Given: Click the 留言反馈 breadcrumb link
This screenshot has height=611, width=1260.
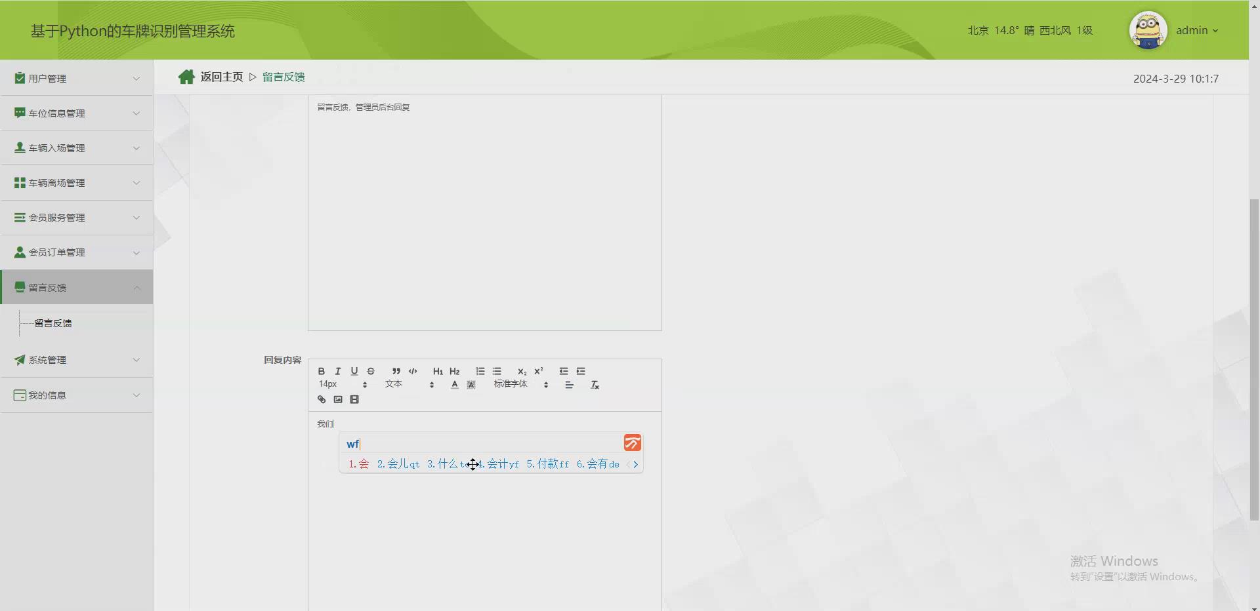Looking at the screenshot, I should coord(283,77).
